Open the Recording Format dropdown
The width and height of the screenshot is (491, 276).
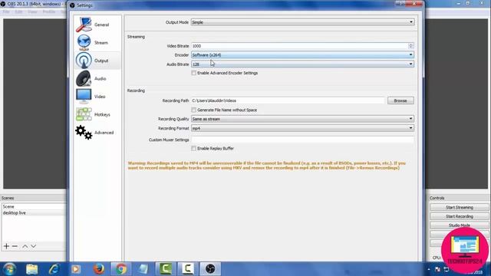tap(302, 128)
